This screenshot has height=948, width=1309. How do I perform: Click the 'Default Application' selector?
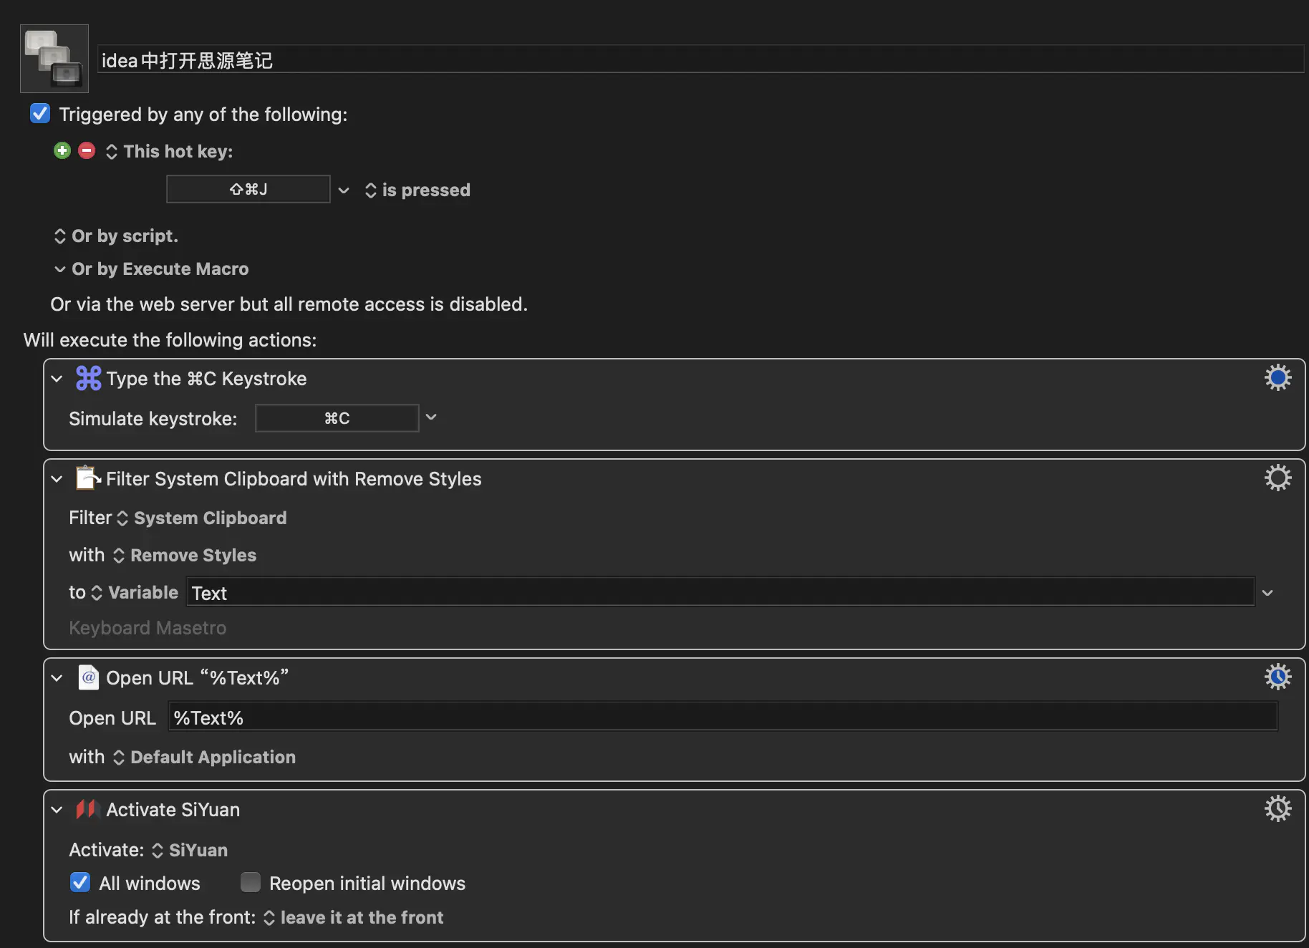(206, 758)
